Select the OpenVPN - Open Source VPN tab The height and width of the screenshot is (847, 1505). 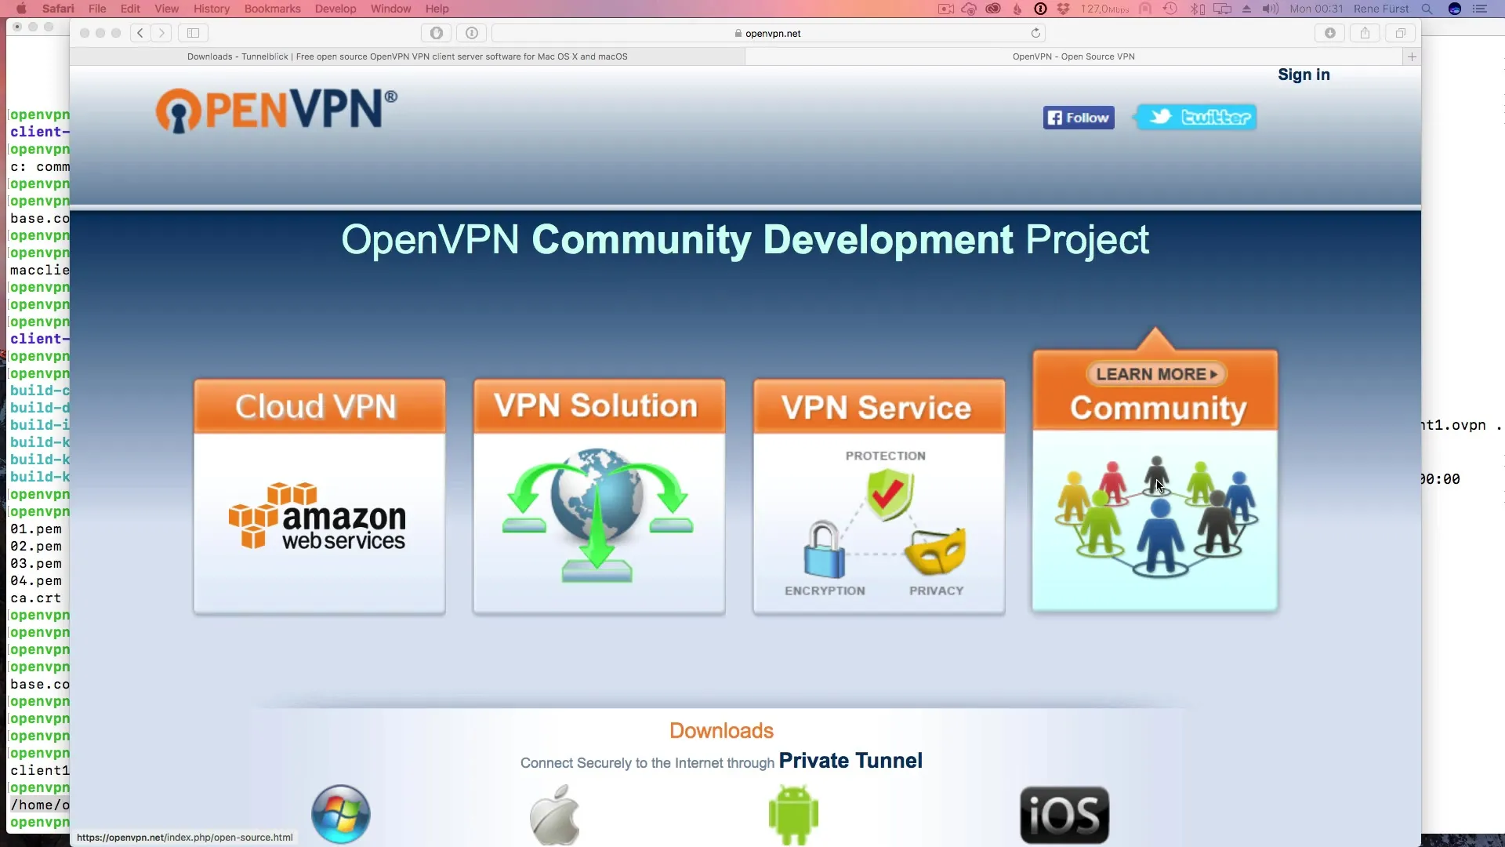click(1073, 56)
